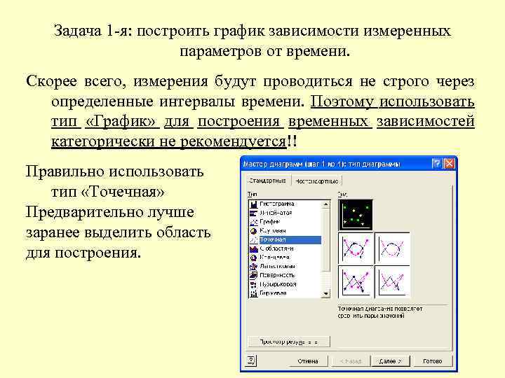Viewport: 505px width, 378px height.
Task: Switch to the Стандартные tab
Action: [267, 181]
